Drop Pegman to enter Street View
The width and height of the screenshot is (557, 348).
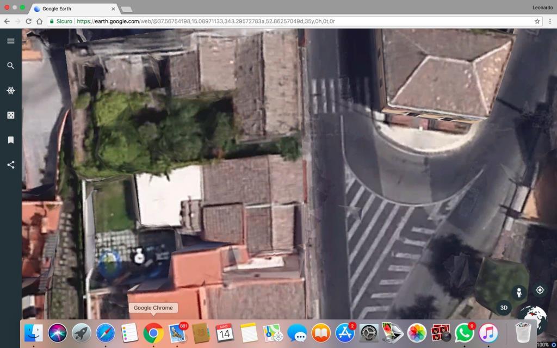coord(520,293)
